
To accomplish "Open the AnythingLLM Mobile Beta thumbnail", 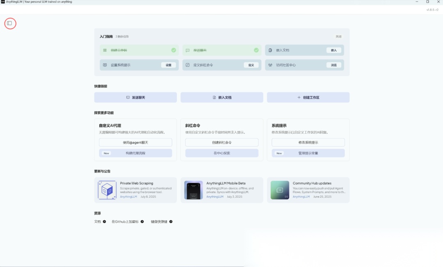I will [x=194, y=190].
